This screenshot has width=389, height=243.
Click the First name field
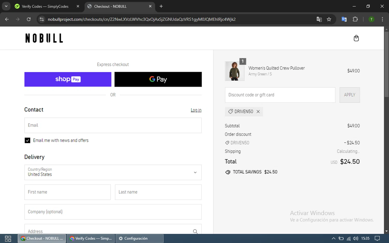pos(67,192)
